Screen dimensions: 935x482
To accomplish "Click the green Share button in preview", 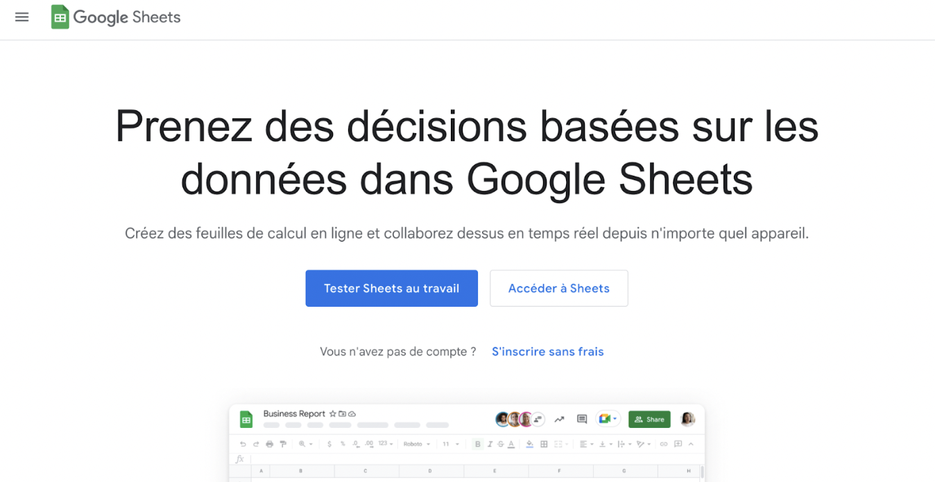I will [x=649, y=419].
